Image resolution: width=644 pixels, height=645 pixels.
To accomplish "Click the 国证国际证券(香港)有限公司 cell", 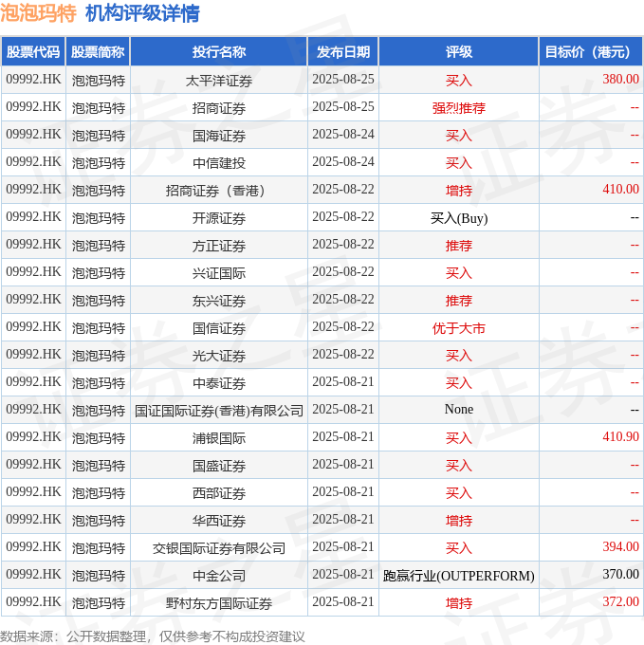I will (x=219, y=411).
